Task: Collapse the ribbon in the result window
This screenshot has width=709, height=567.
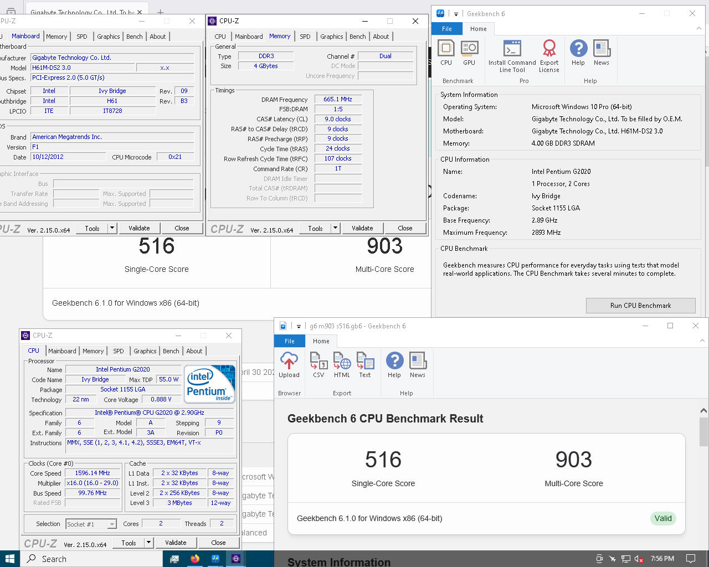Action: tap(702, 341)
